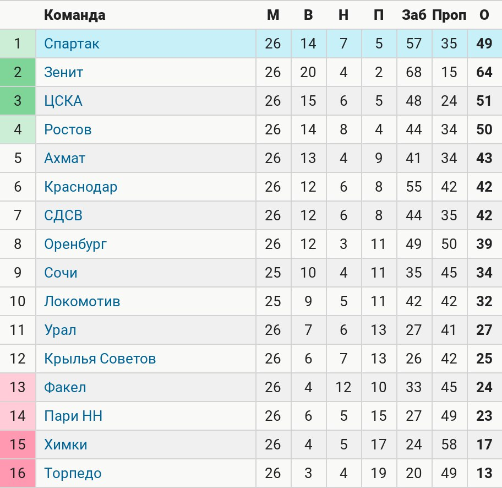Open the Сочи team page
Screen dimensions: 502x488
pyautogui.click(x=61, y=273)
